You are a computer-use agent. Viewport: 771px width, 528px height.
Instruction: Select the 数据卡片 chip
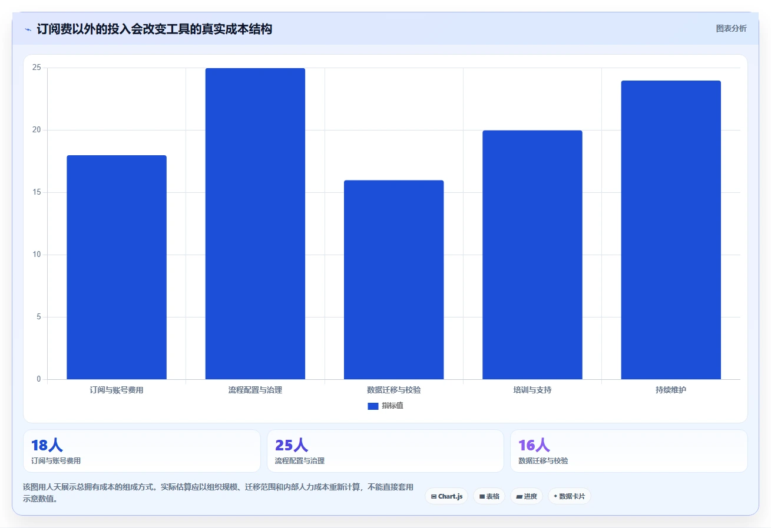(x=569, y=496)
